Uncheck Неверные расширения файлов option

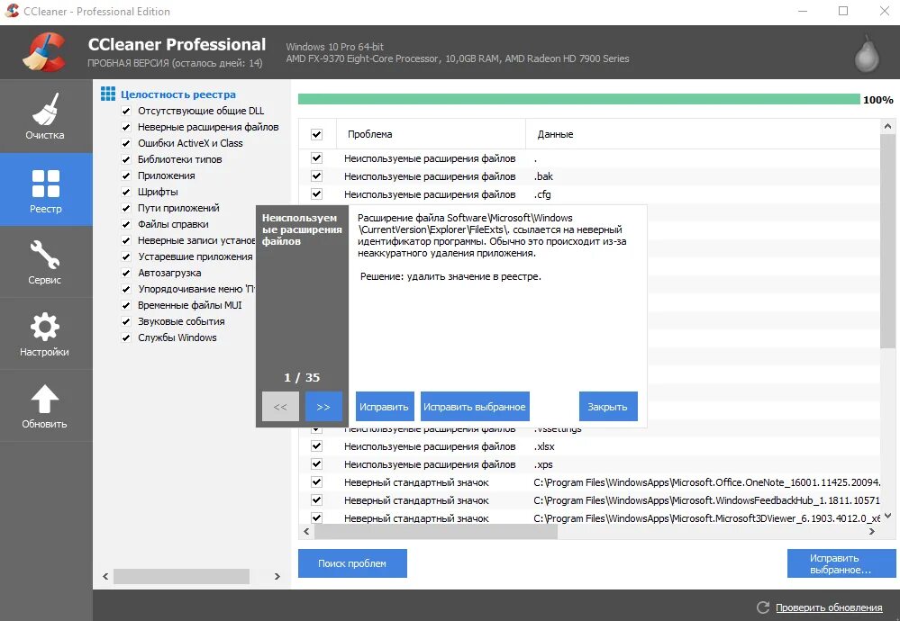tap(126, 127)
